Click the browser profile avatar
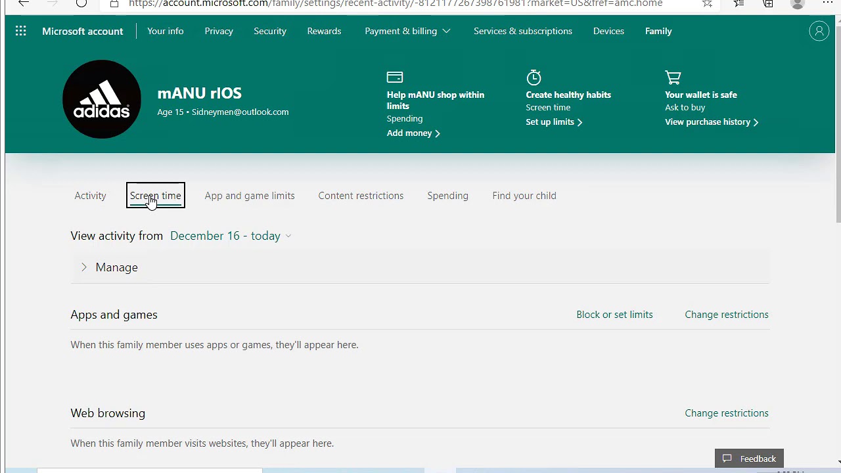This screenshot has height=473, width=841. tap(797, 3)
